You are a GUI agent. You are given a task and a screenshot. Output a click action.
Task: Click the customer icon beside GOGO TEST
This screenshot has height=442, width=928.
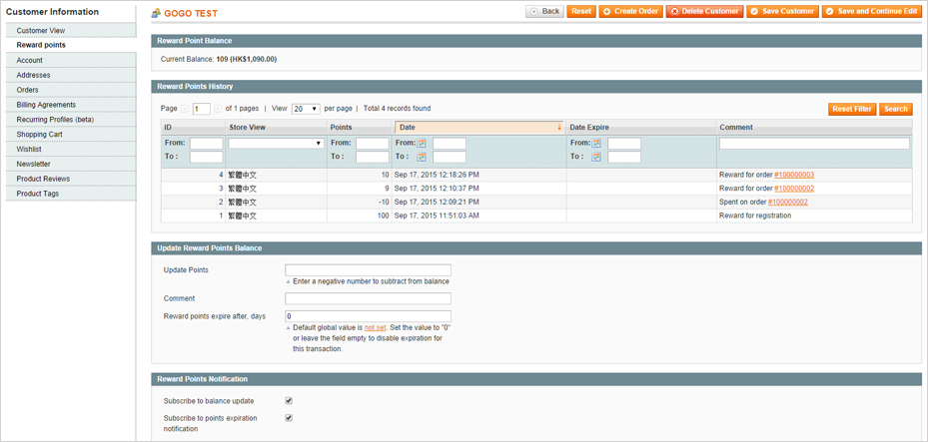click(156, 13)
